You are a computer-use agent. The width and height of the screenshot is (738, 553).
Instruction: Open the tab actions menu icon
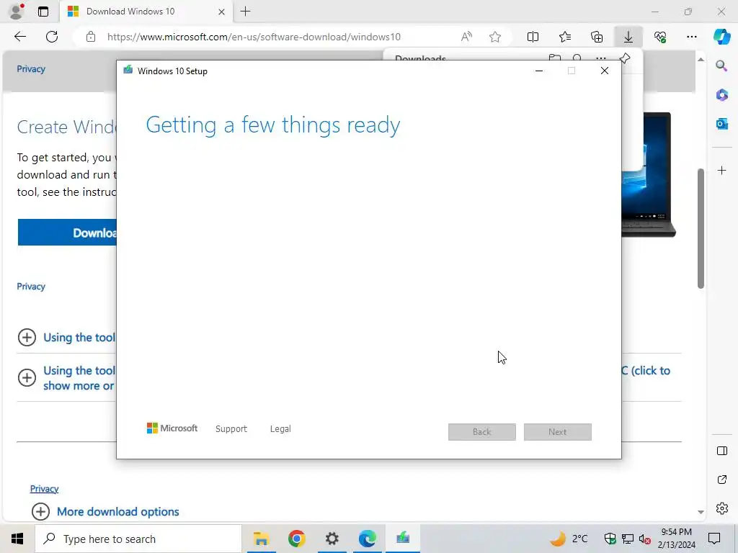(x=43, y=12)
